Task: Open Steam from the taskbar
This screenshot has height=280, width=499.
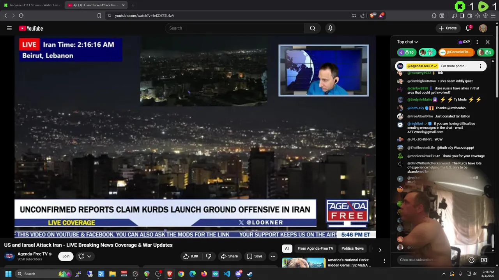Action: point(249,274)
